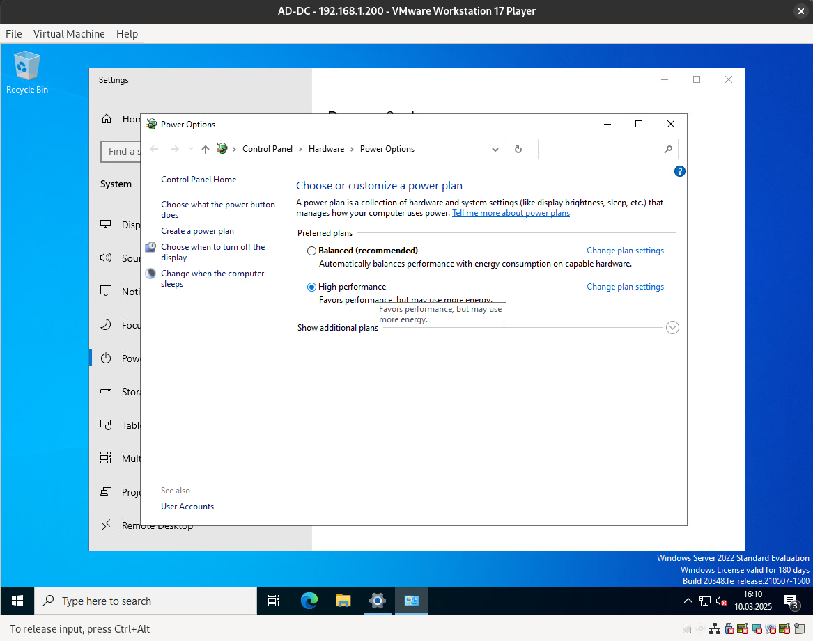Image resolution: width=813 pixels, height=641 pixels.
Task: Open the Windows Start menu
Action: click(17, 601)
